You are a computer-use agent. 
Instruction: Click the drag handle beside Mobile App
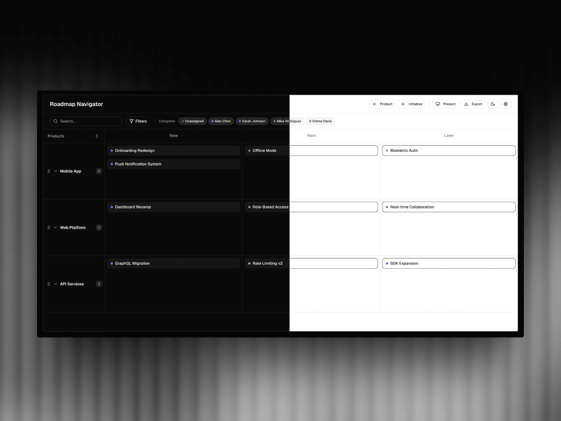(49, 171)
